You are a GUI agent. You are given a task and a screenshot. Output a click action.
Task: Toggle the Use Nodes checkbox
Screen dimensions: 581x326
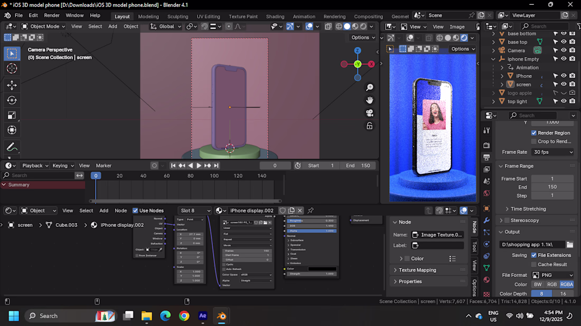pos(135,210)
